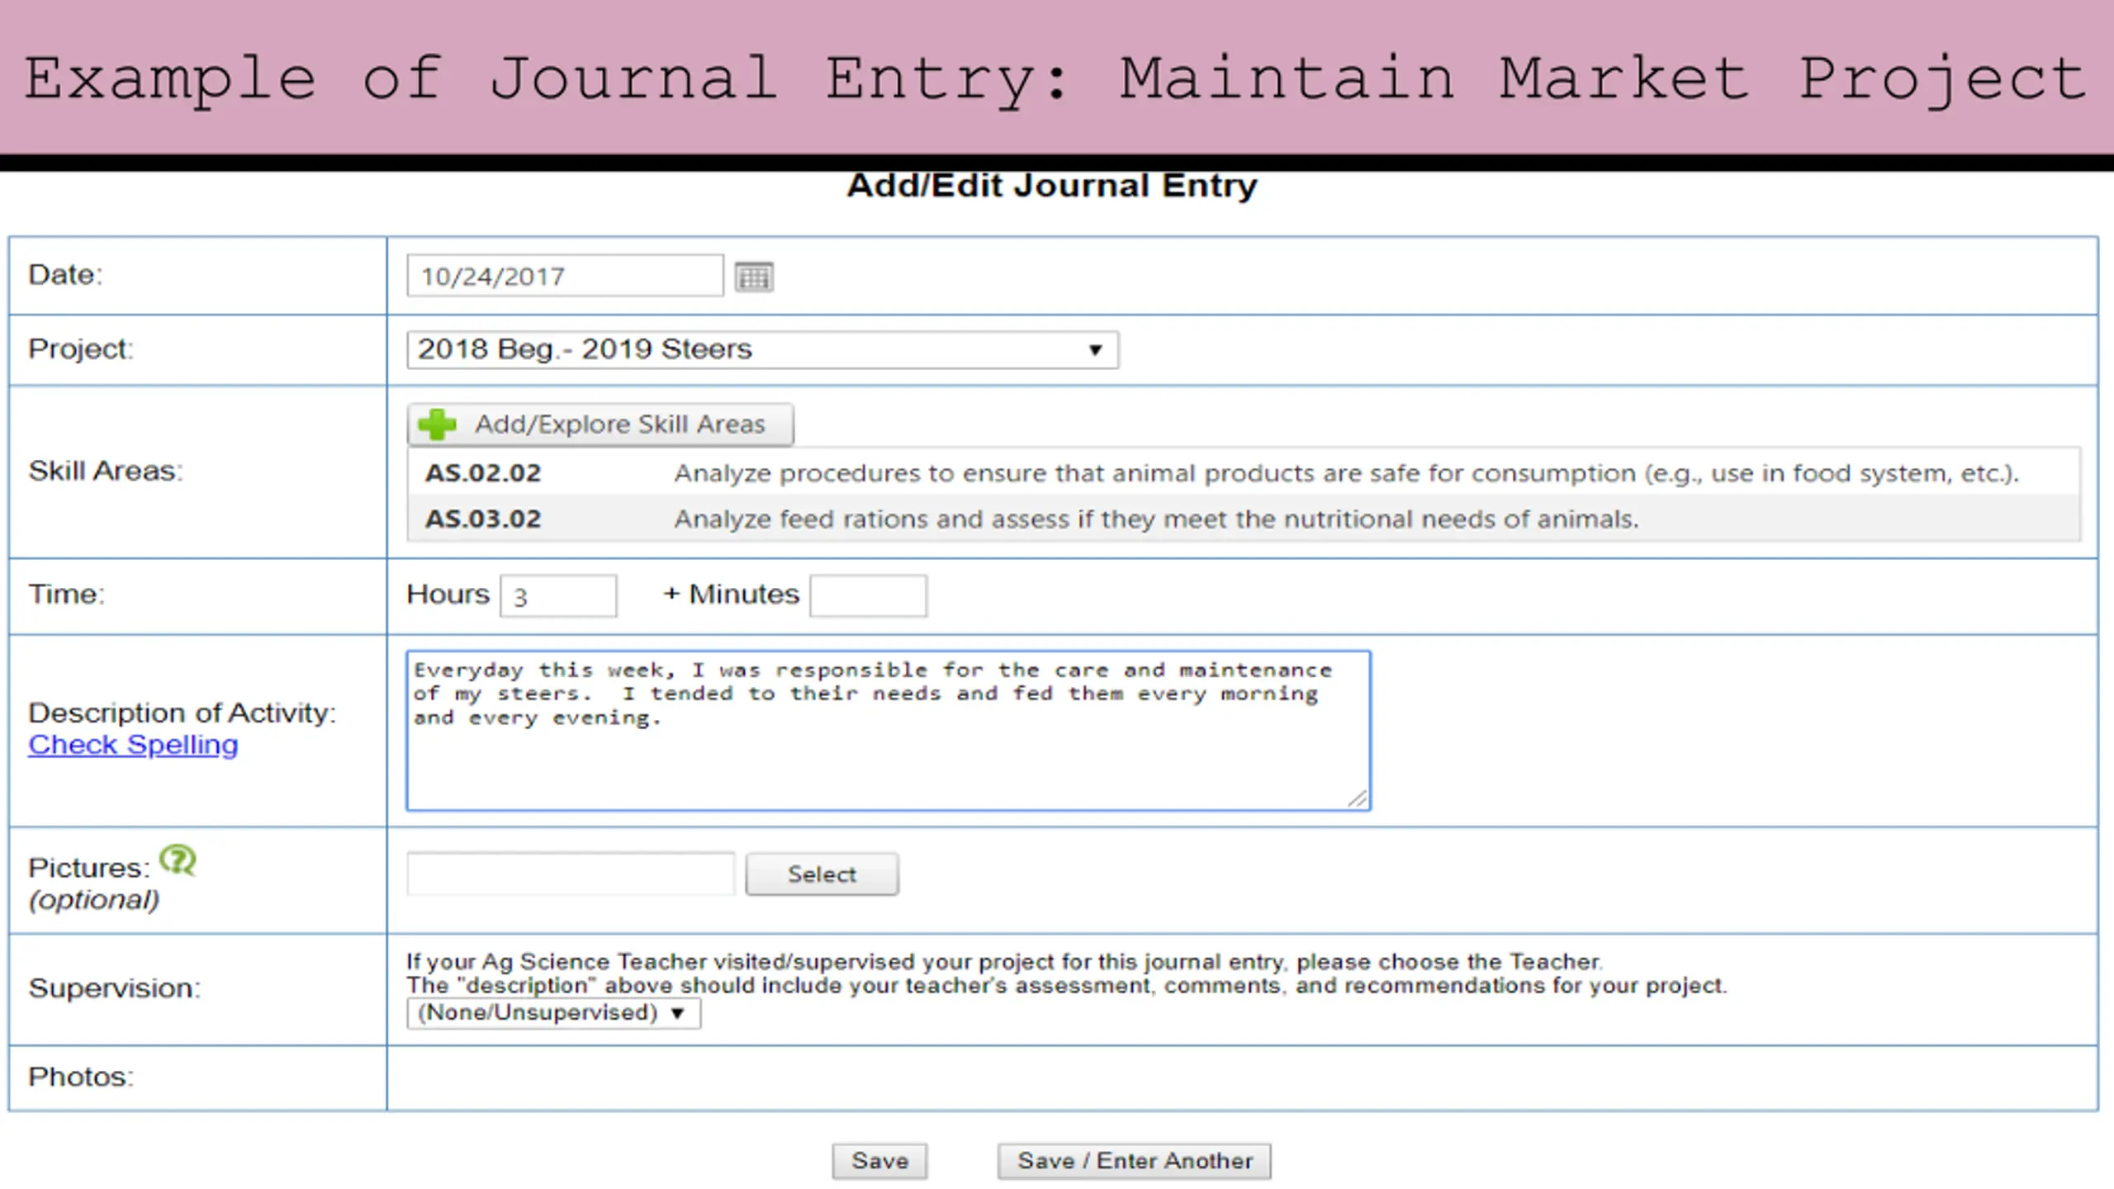Select the AS.03.02 skill area row
This screenshot has width=2114, height=1189.
(x=1244, y=519)
